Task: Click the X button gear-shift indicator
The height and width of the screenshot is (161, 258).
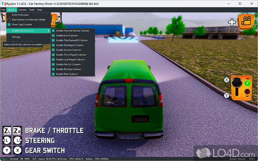Action: click(x=227, y=80)
